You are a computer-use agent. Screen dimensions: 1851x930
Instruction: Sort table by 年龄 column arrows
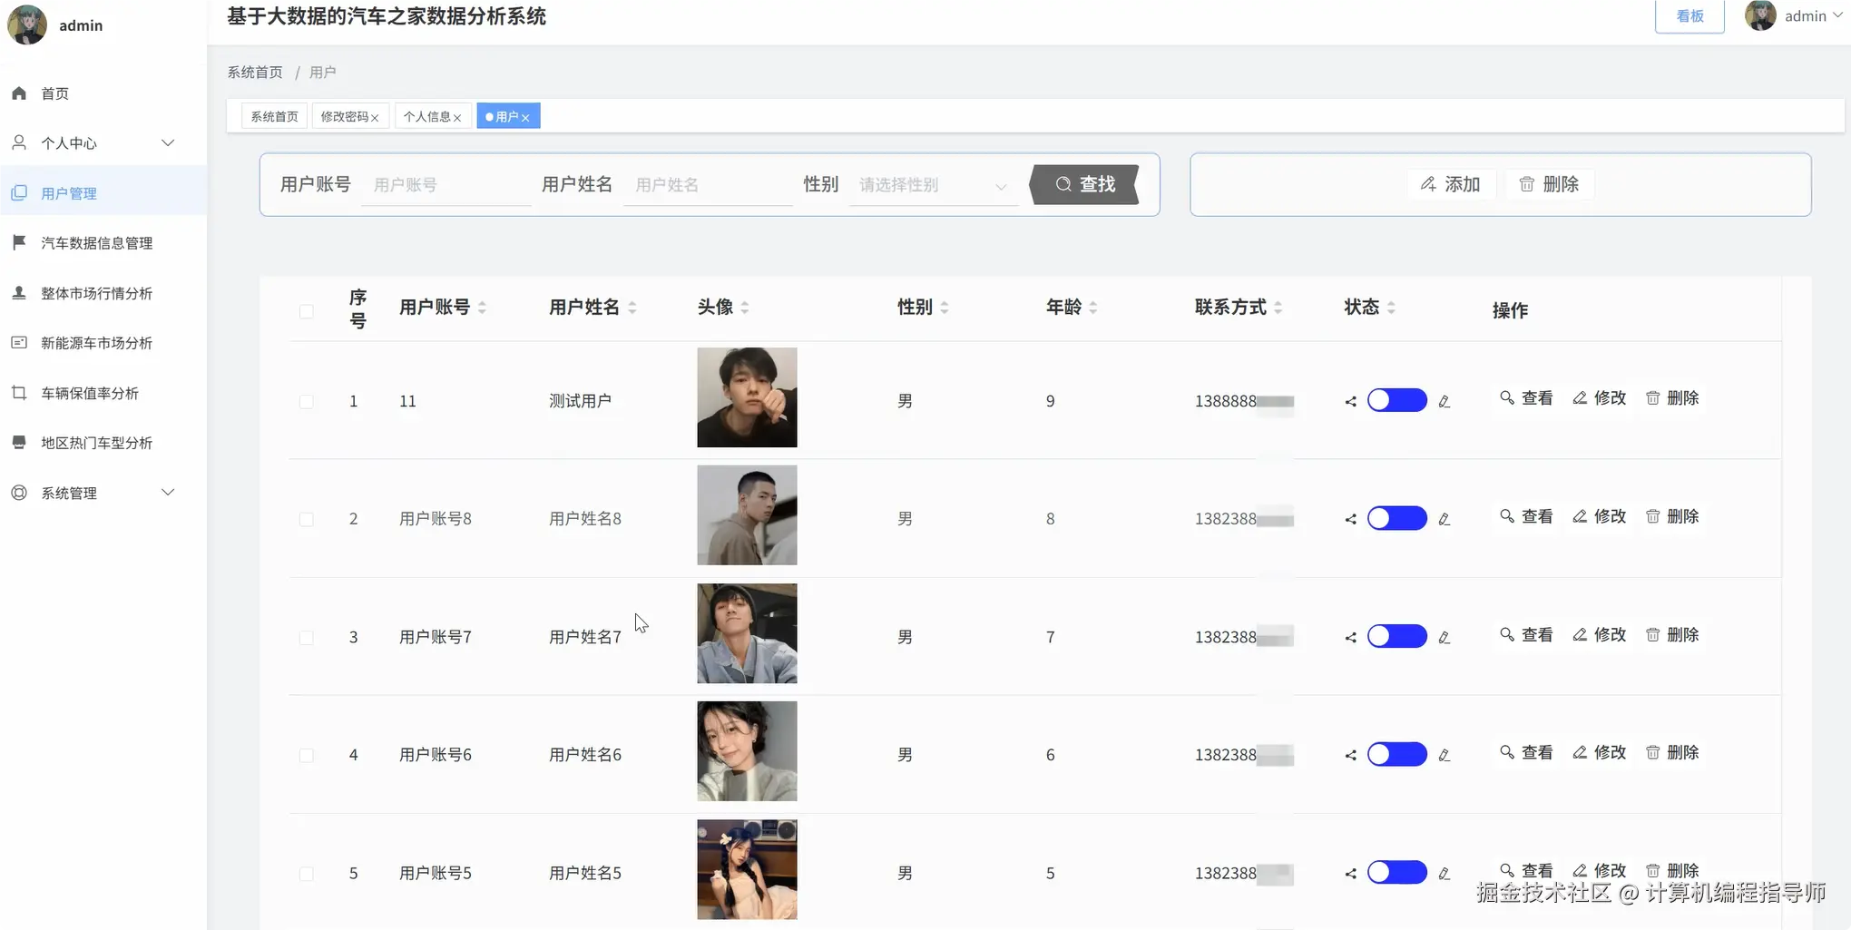point(1093,308)
